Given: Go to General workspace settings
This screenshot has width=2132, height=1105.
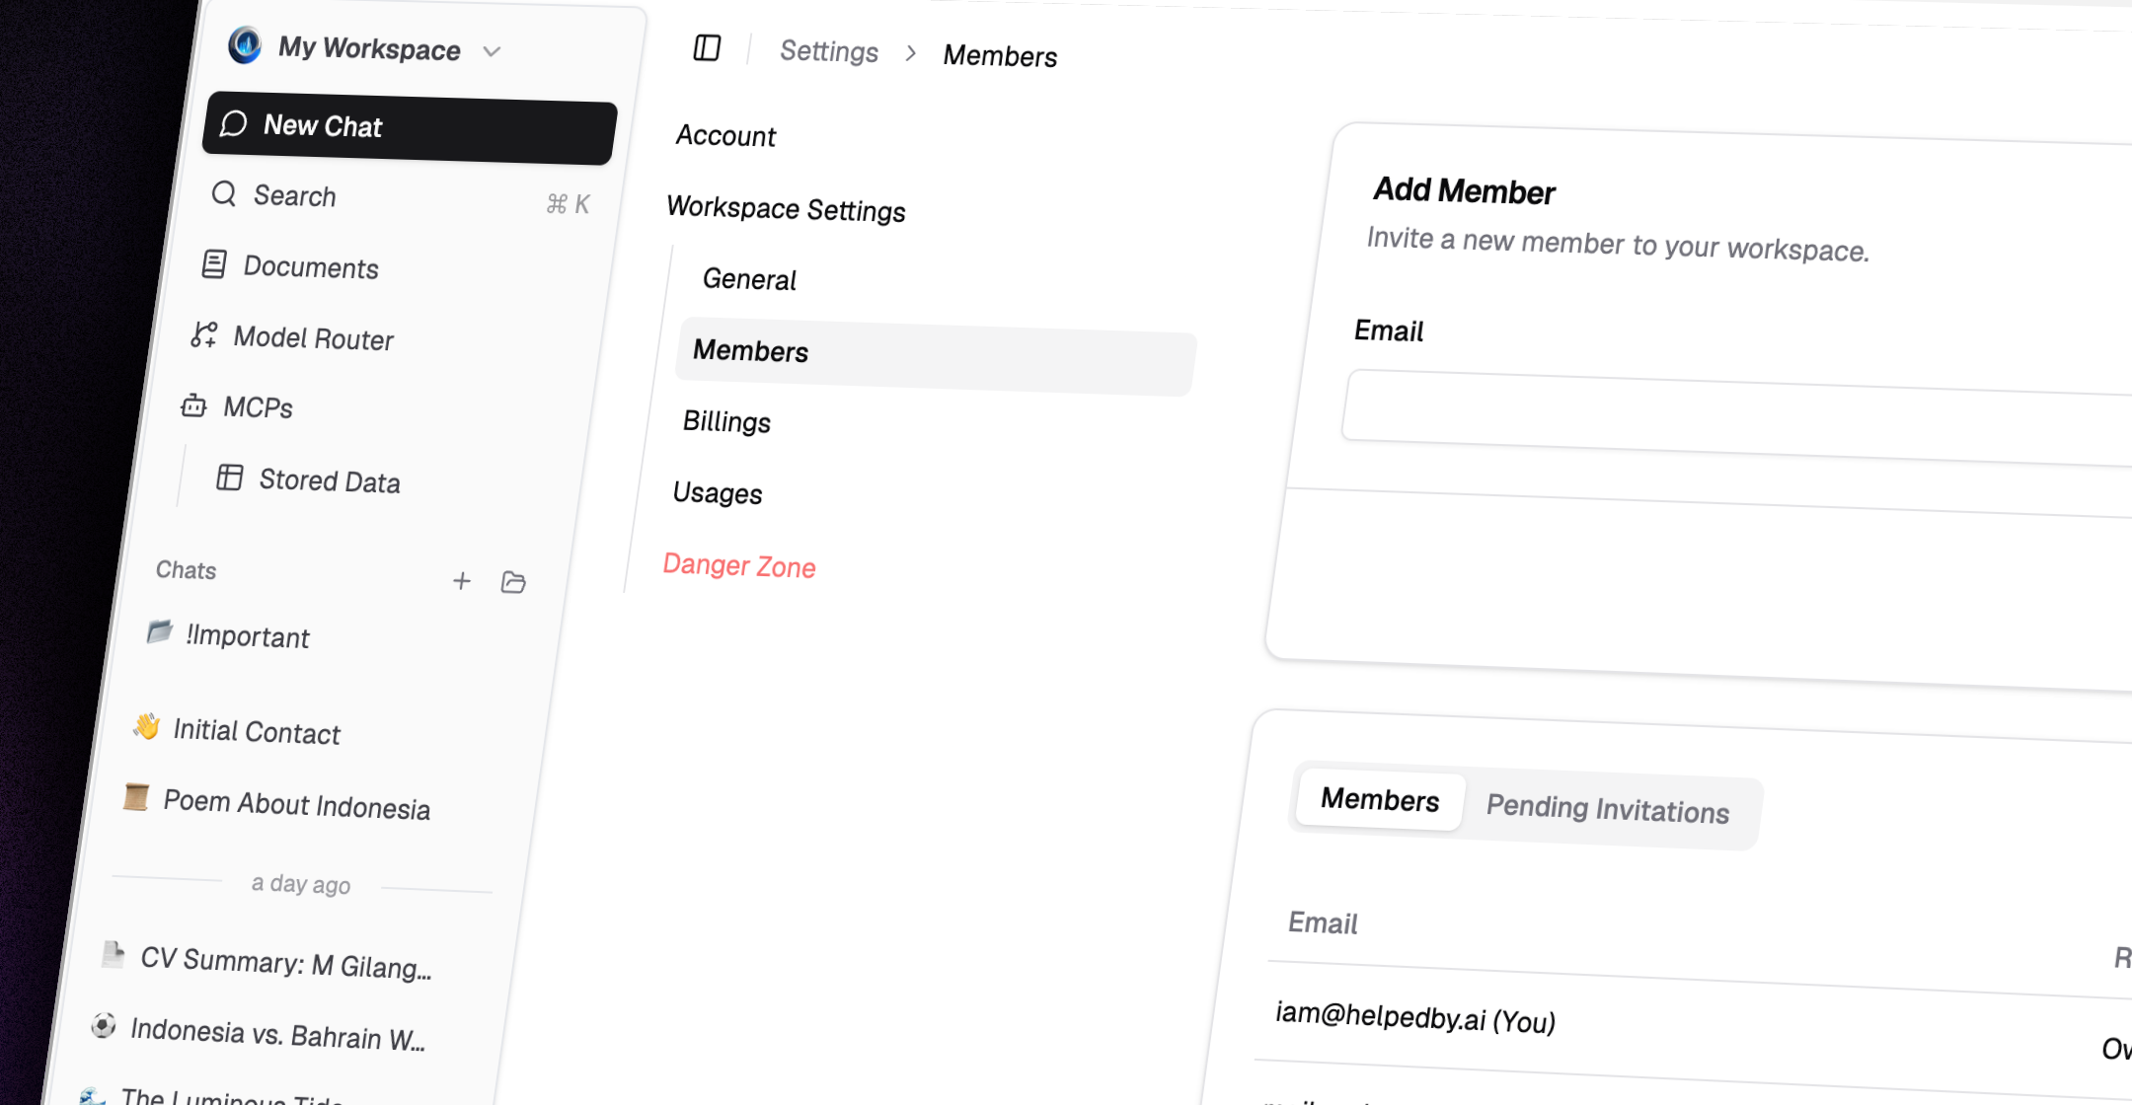Looking at the screenshot, I should (749, 279).
